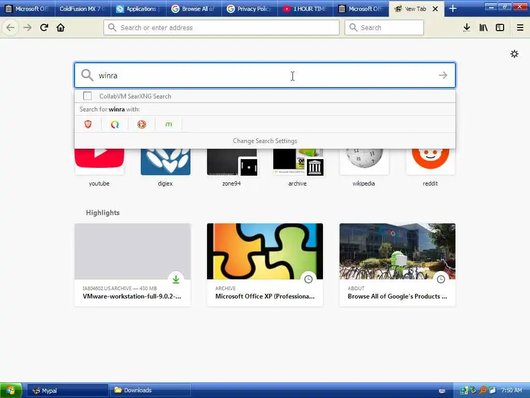Image resolution: width=530 pixels, height=398 pixels.
Task: Search winra with the green m engine
Action: pos(169,124)
